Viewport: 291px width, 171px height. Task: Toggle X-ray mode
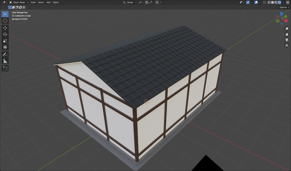(264, 2)
